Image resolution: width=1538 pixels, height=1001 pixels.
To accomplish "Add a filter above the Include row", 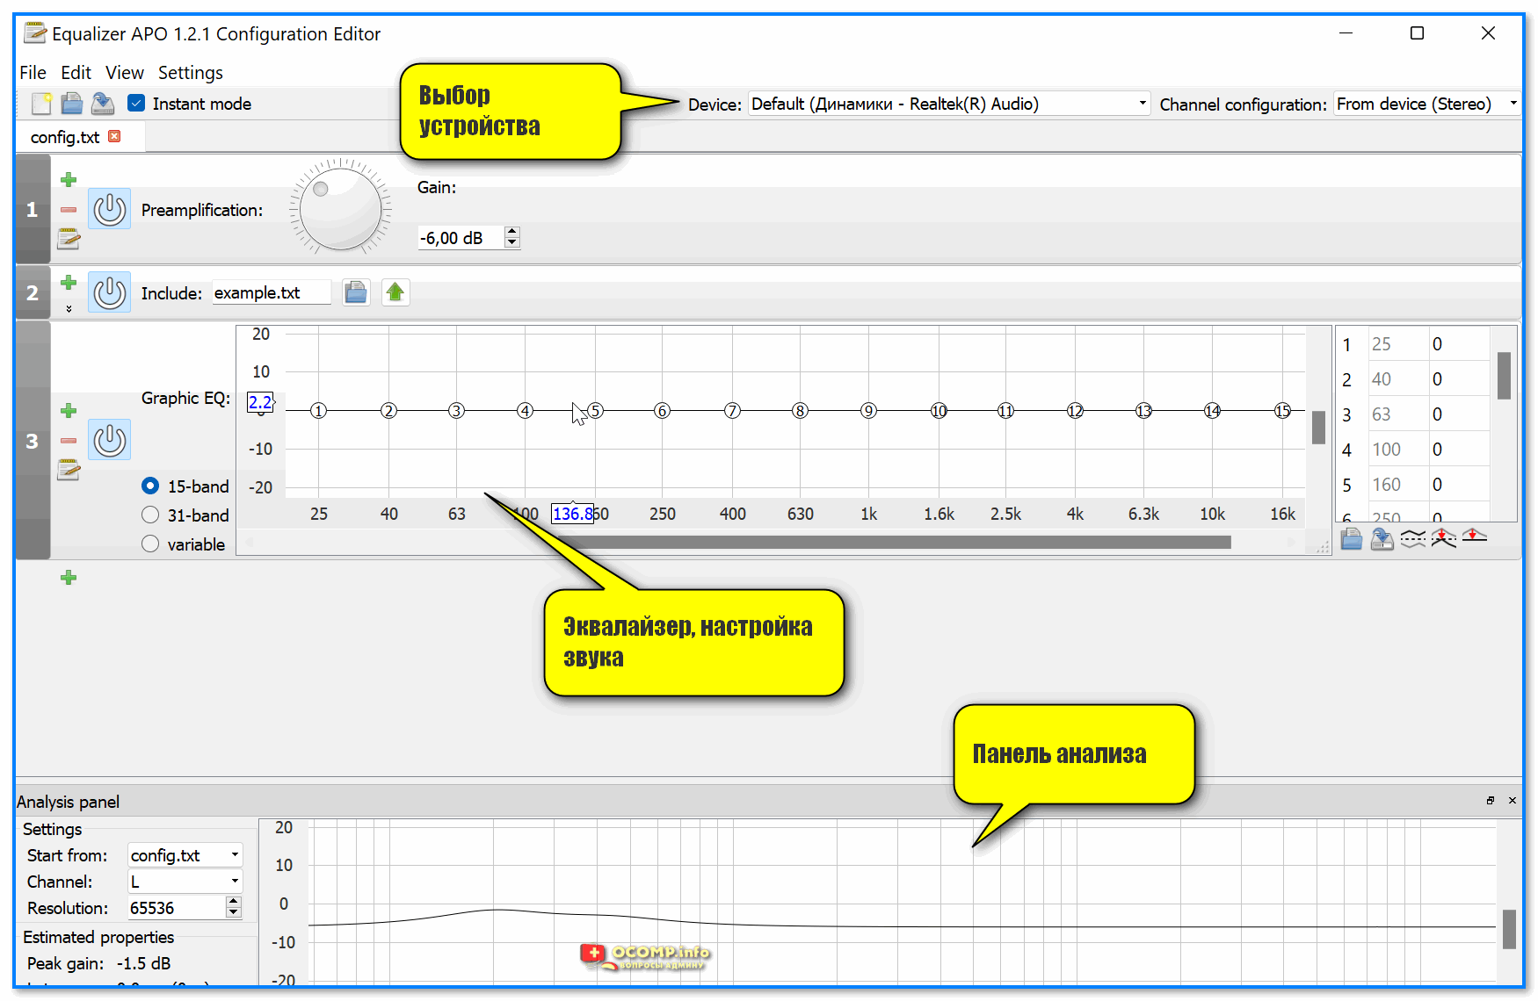I will (x=69, y=283).
